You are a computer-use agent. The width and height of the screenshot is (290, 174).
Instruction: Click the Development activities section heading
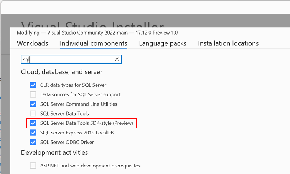coord(54,153)
